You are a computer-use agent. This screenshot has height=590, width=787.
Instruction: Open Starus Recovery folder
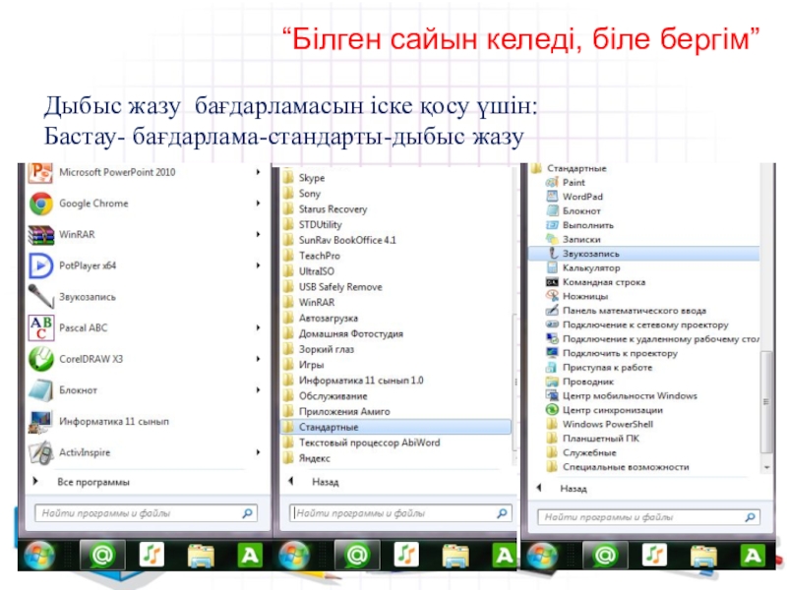click(326, 209)
